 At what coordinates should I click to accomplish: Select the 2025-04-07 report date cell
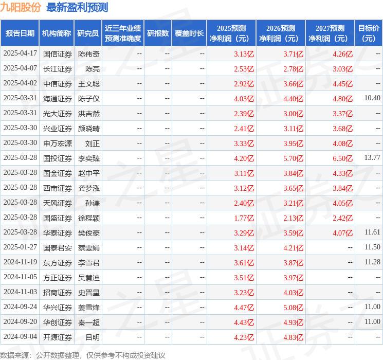pyautogui.click(x=21, y=68)
